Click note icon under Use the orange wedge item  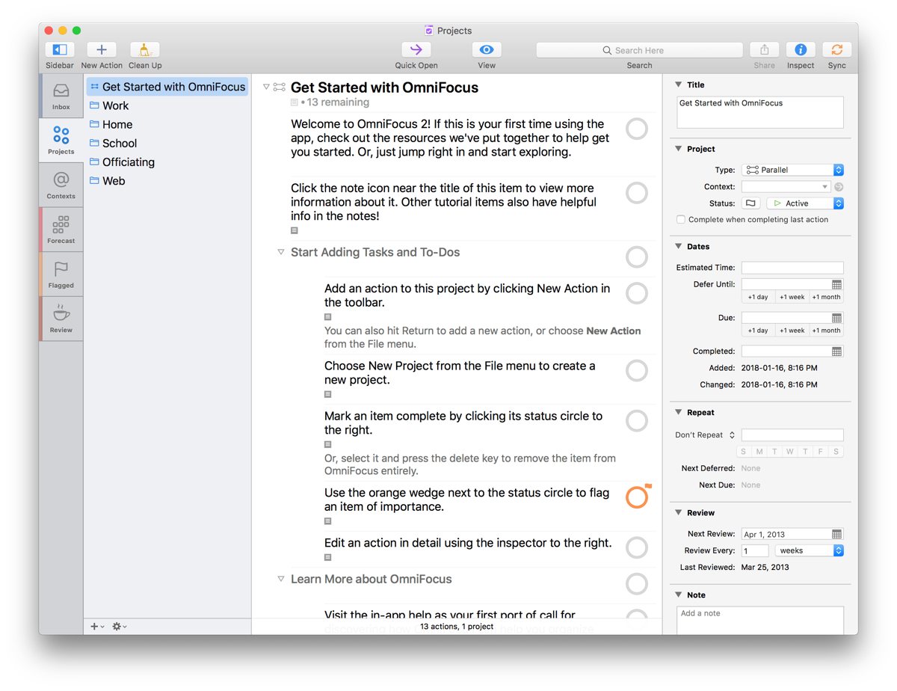(327, 521)
